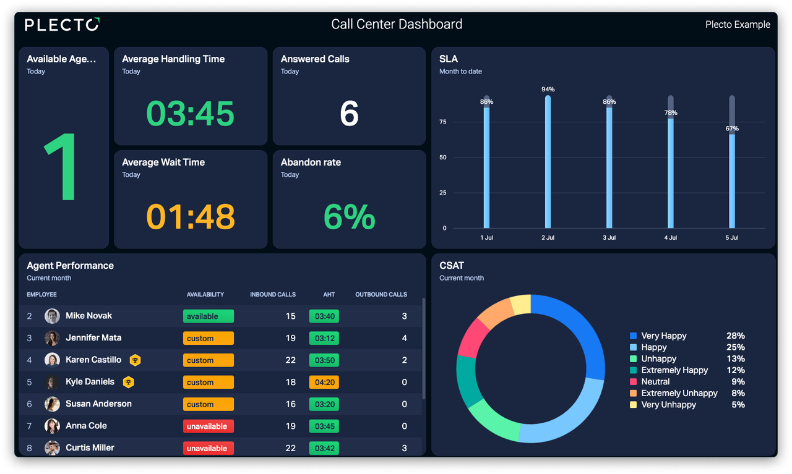Sort by the AVAILABILITY column header
Image resolution: width=792 pixels, height=474 pixels.
pos(205,295)
